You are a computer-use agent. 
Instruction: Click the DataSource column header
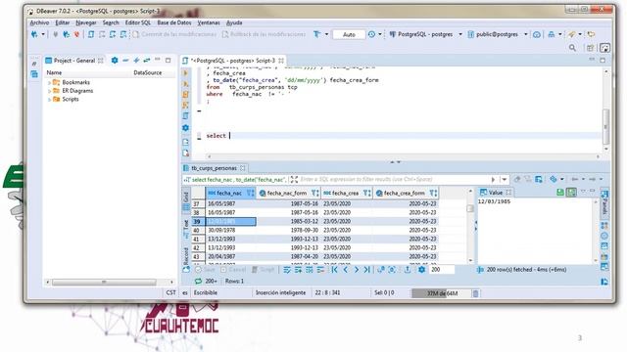pos(148,72)
